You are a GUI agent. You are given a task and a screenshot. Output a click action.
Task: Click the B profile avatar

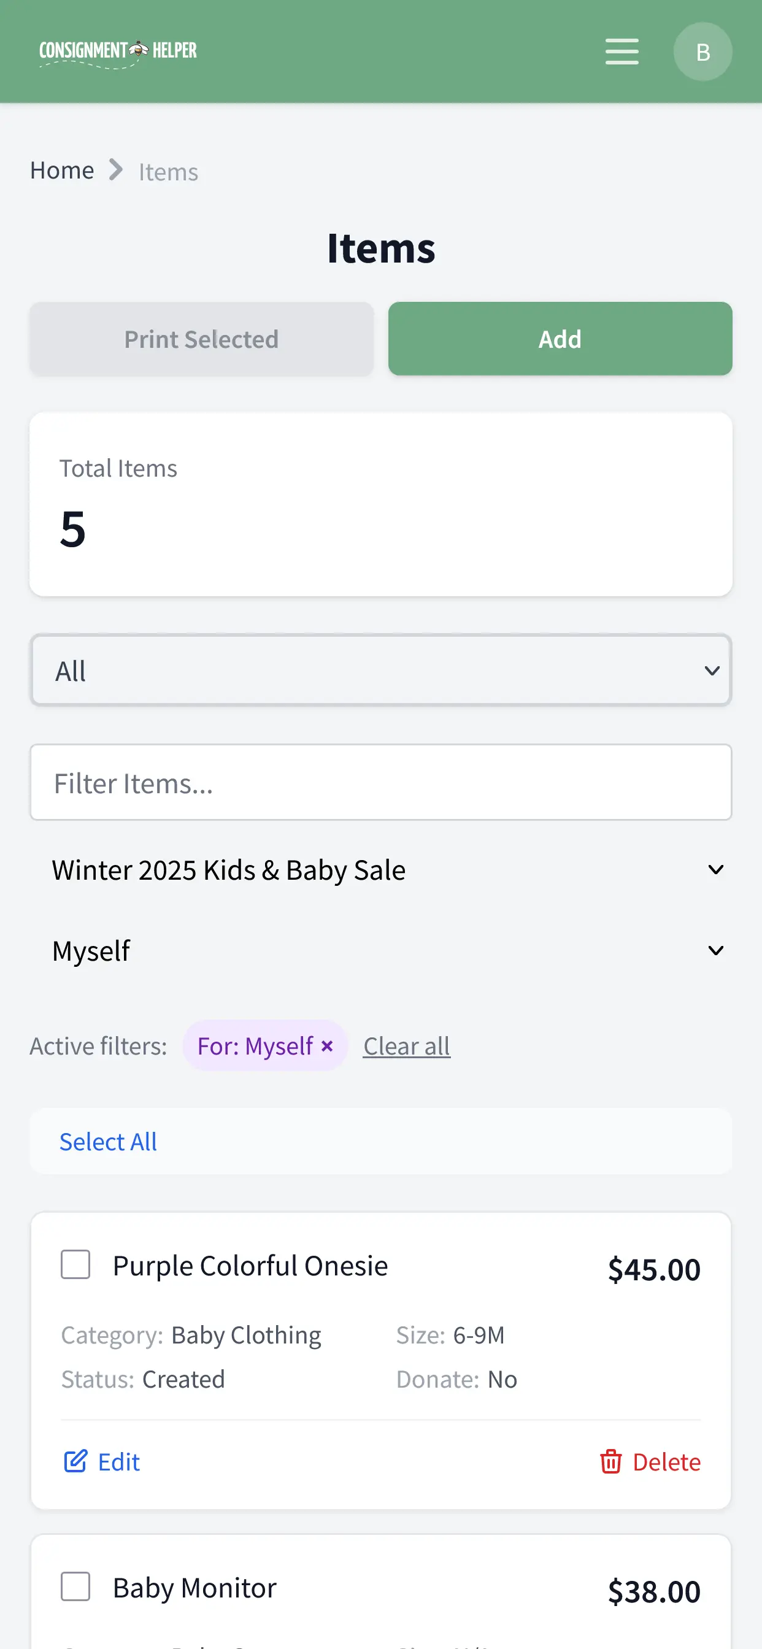tap(702, 51)
